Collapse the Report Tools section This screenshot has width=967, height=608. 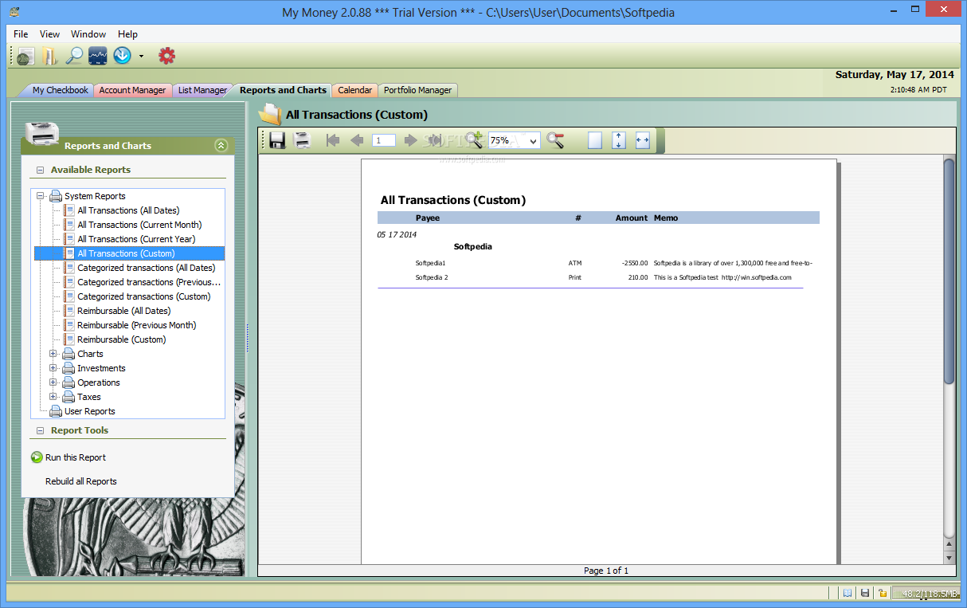(x=40, y=430)
